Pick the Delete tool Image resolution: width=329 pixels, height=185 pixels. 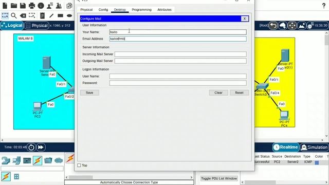click(23, 15)
